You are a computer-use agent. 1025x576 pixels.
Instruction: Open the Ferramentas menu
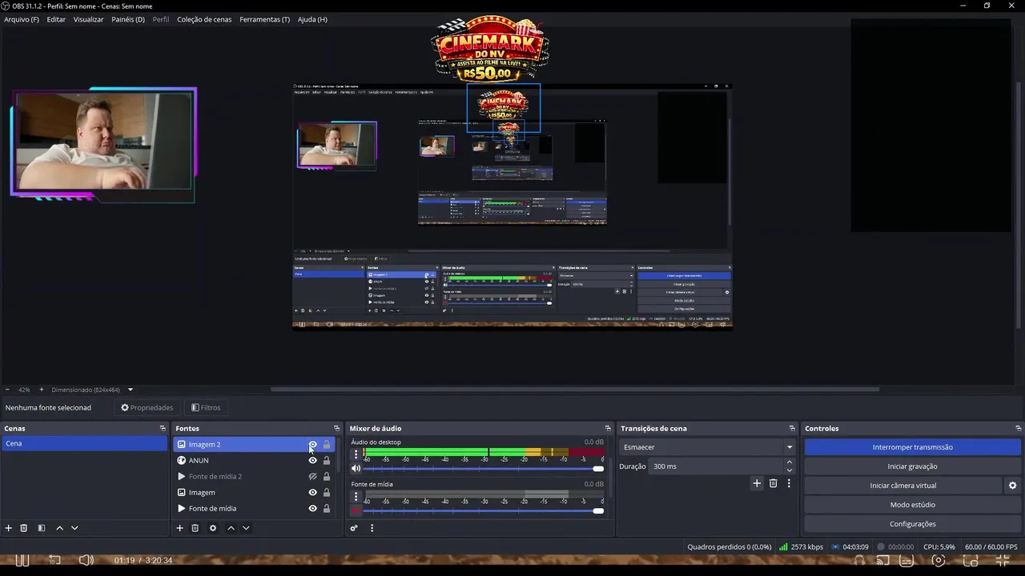tap(264, 19)
